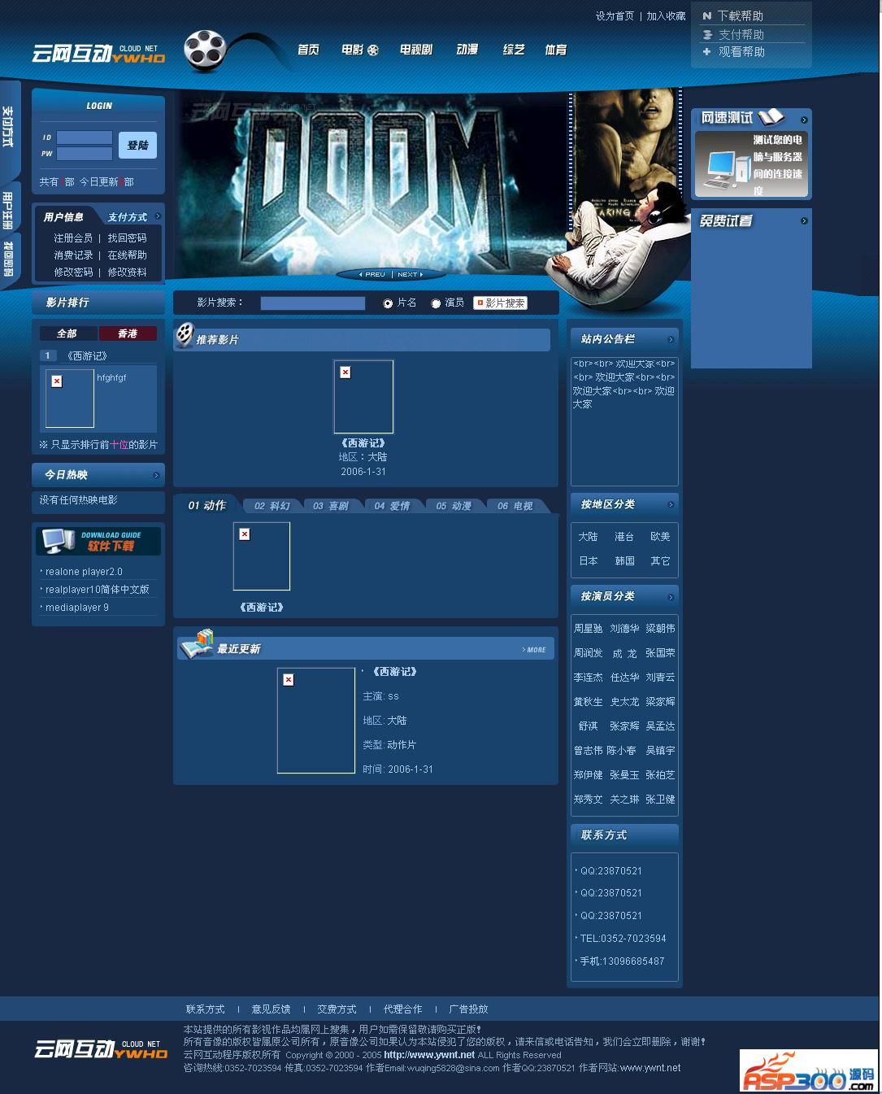Screen dimensions: 882x1094
Task: Select the 演员 radio button
Action: pos(436,303)
